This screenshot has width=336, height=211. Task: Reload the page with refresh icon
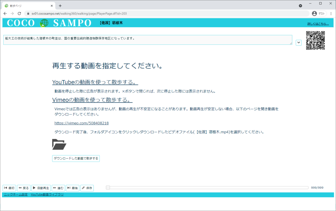point(19,13)
